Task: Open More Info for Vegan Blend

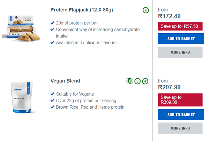Action: [x=181, y=128]
